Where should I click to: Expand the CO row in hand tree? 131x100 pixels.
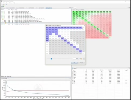click(2, 18)
